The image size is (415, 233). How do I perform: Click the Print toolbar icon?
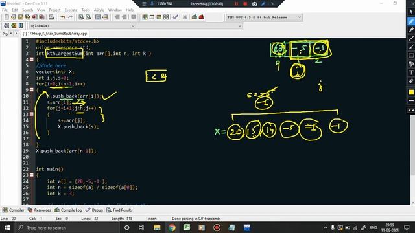tap(51, 17)
